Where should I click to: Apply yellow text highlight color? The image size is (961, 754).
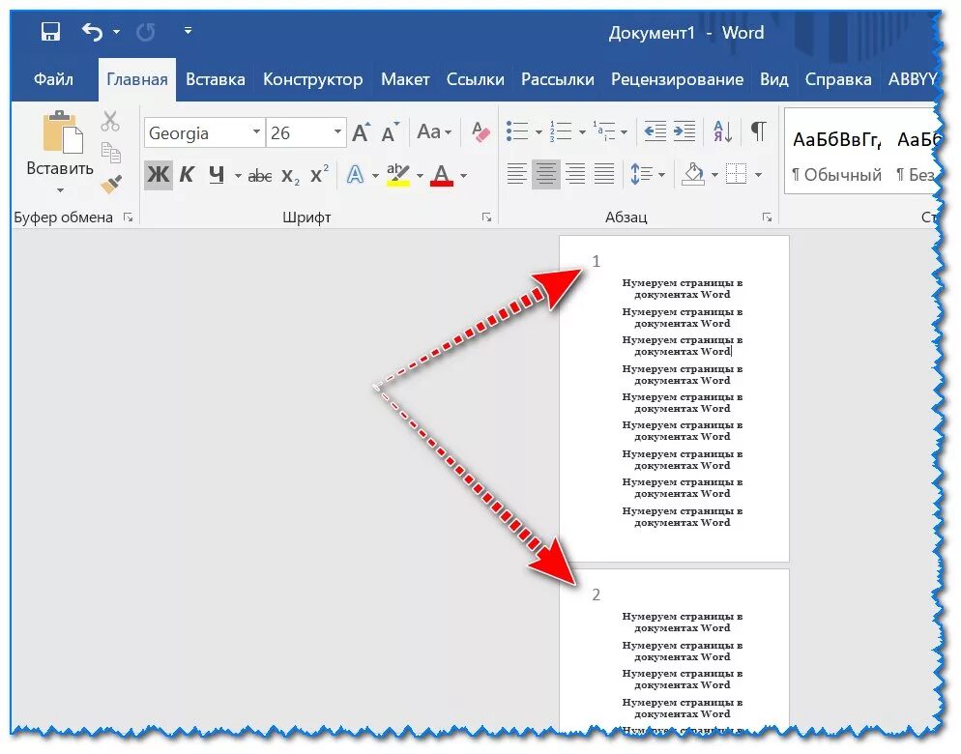[x=397, y=175]
